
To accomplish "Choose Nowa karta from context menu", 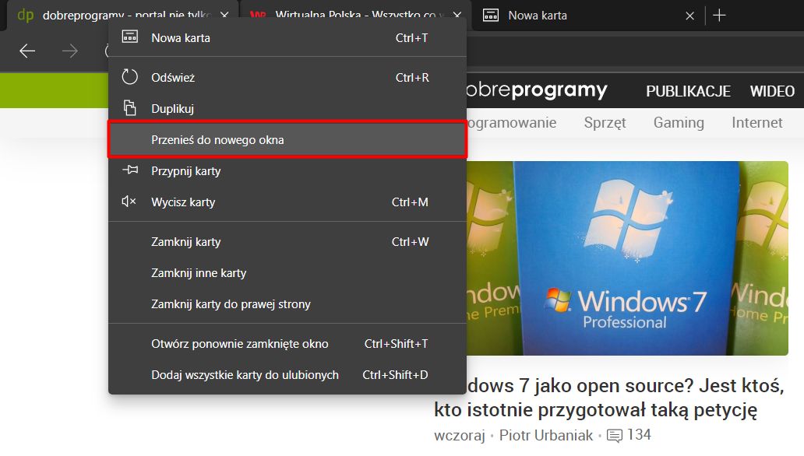I will [x=287, y=38].
